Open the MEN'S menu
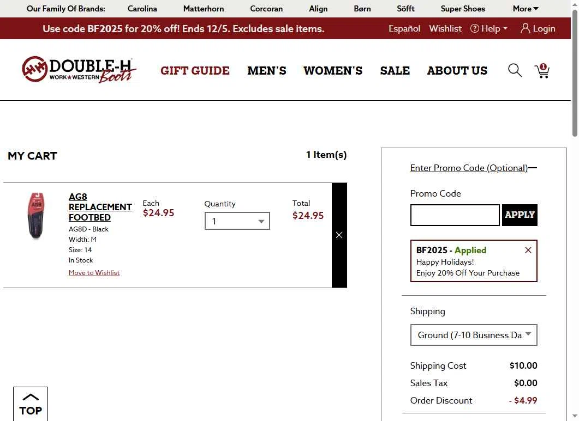Viewport: 579px width, 421px height. click(x=267, y=70)
